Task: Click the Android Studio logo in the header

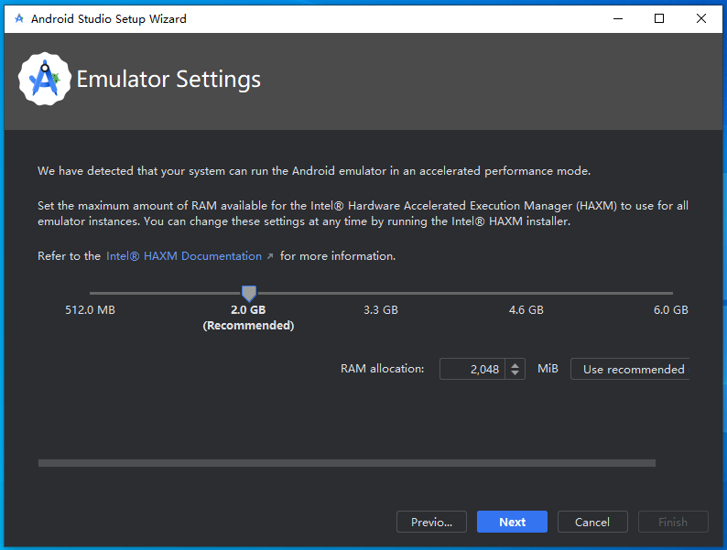Action: point(45,79)
